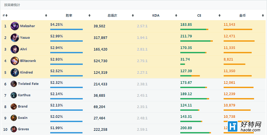Click Yasuo's green CS progress bar

click(195, 41)
